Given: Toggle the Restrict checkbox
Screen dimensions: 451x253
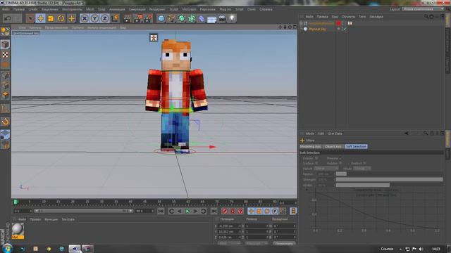Looking at the screenshot, I should click(x=365, y=163).
